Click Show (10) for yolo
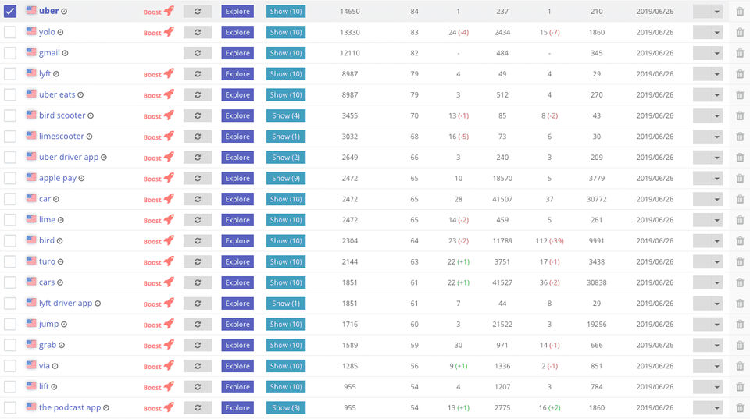750x419 pixels. (286, 33)
